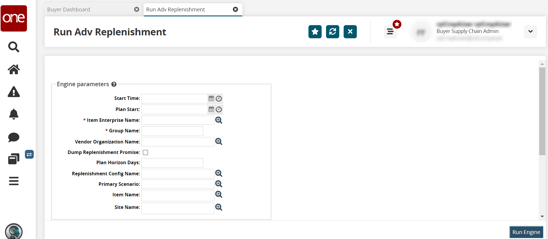Screen dimensions: 548x239
Task: Open the assistant avatar icon
Action: pyautogui.click(x=14, y=231)
